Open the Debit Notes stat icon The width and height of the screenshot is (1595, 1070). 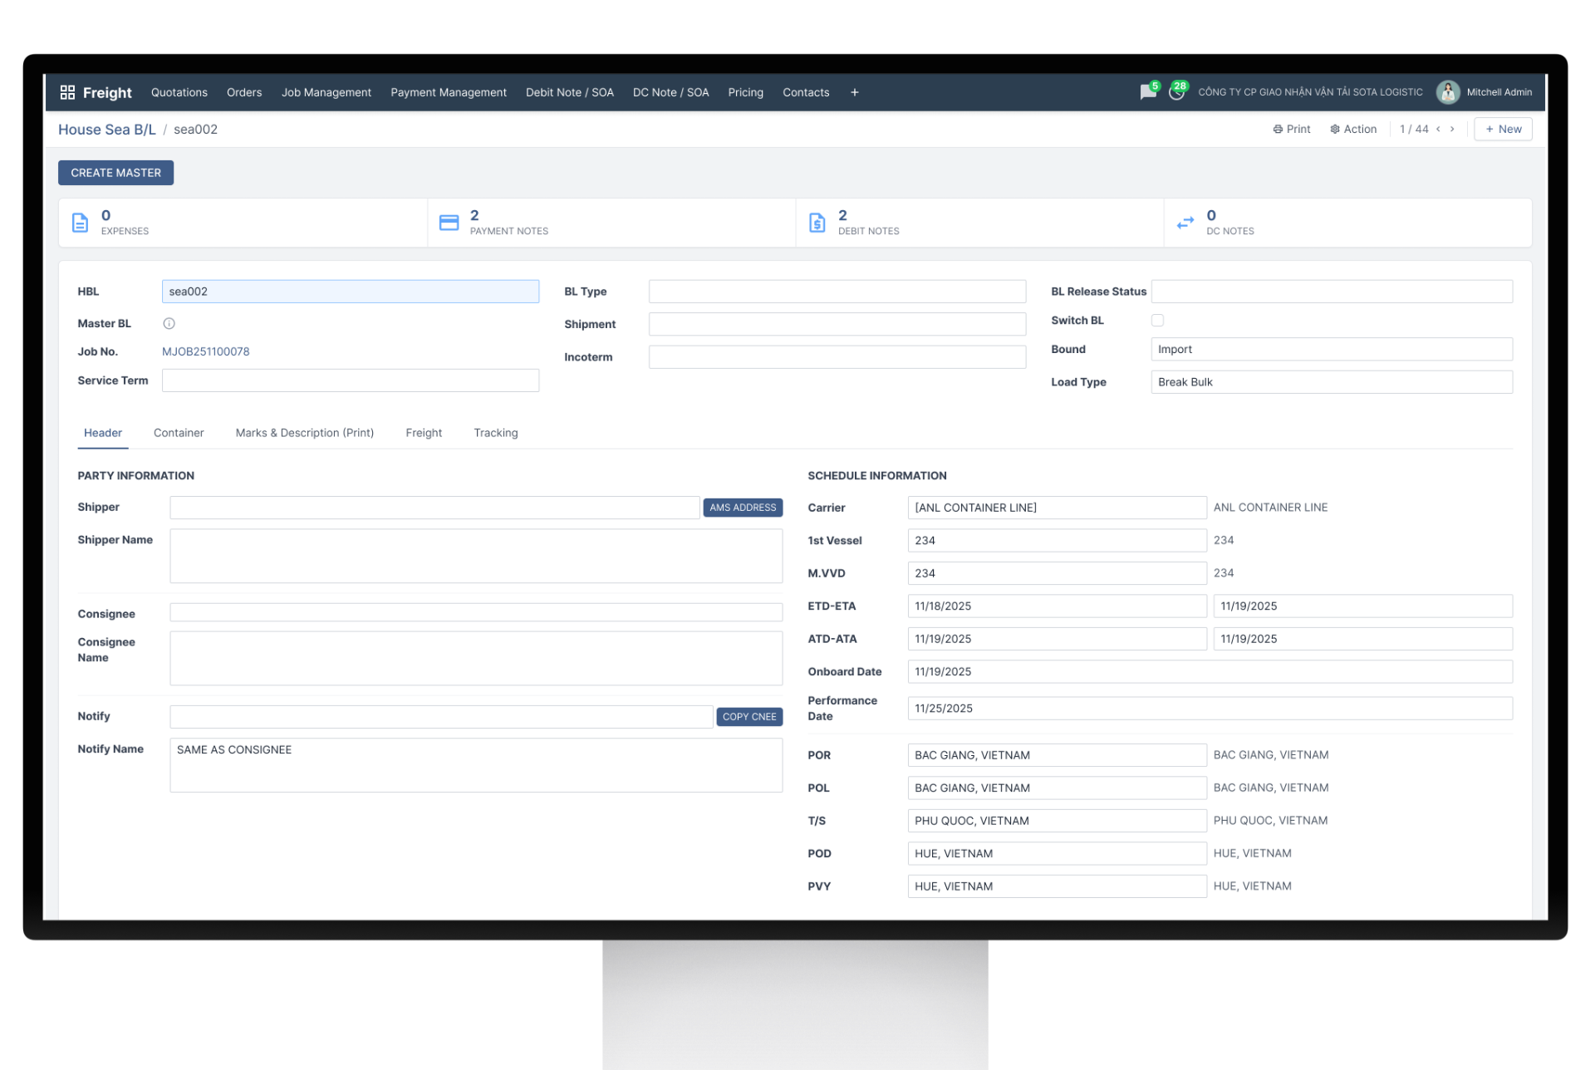[x=817, y=223]
